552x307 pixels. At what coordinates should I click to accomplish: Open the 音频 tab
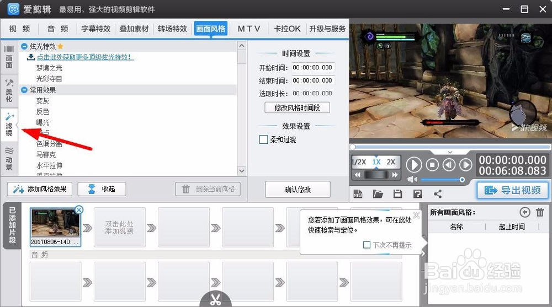(58, 29)
